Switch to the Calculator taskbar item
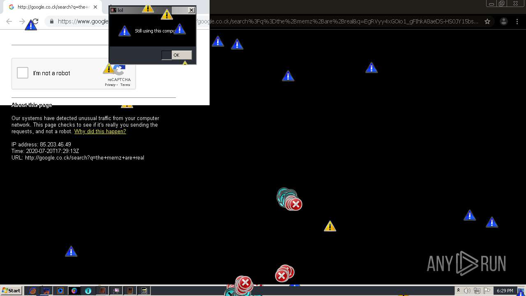Image resolution: width=526 pixels, height=296 pixels. pos(130,291)
